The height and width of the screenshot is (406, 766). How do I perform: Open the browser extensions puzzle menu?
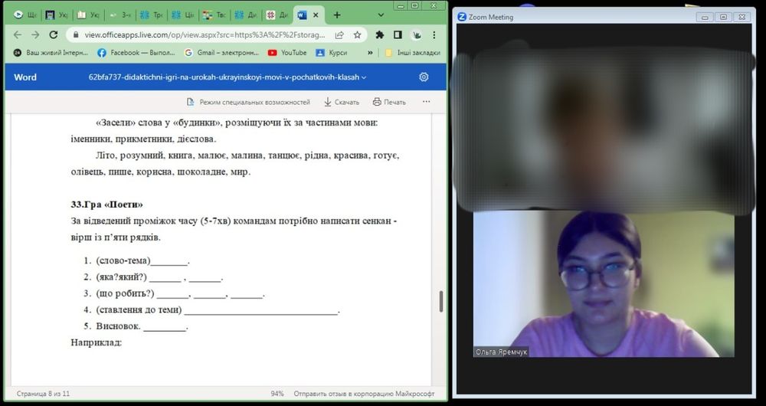(380, 34)
